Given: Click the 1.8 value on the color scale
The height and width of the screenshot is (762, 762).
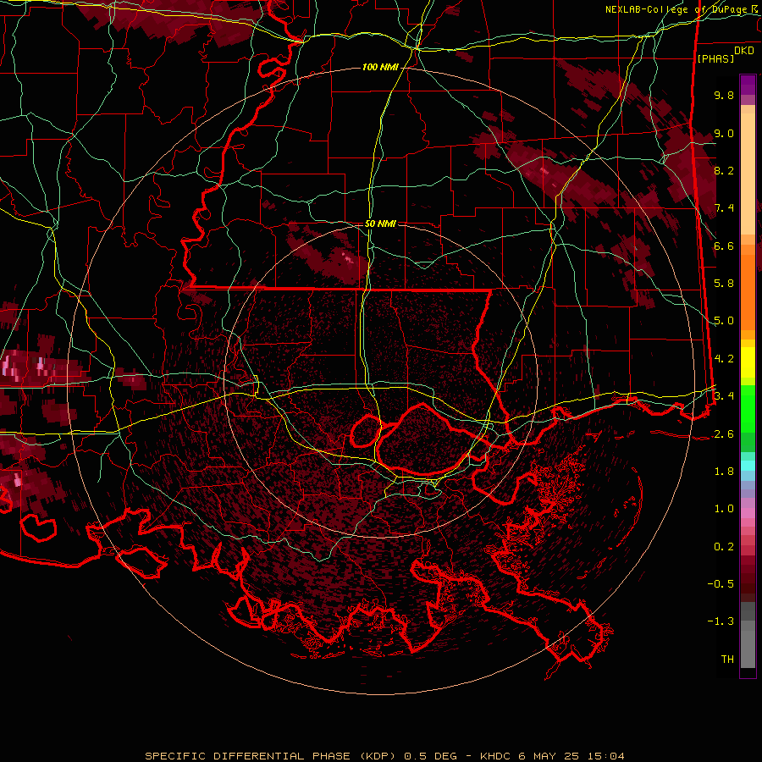Looking at the screenshot, I should click(x=724, y=471).
